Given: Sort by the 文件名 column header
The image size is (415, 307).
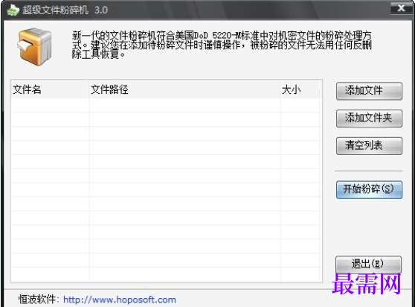Looking at the screenshot, I should (x=50, y=89).
